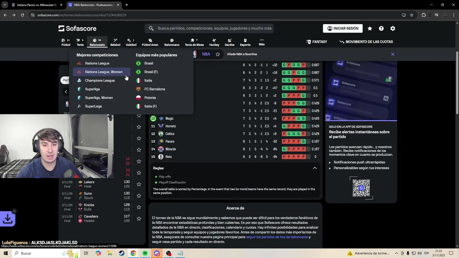Open the Italia (F) team
Viewport: 459px width, 258px height.
pyautogui.click(x=150, y=106)
